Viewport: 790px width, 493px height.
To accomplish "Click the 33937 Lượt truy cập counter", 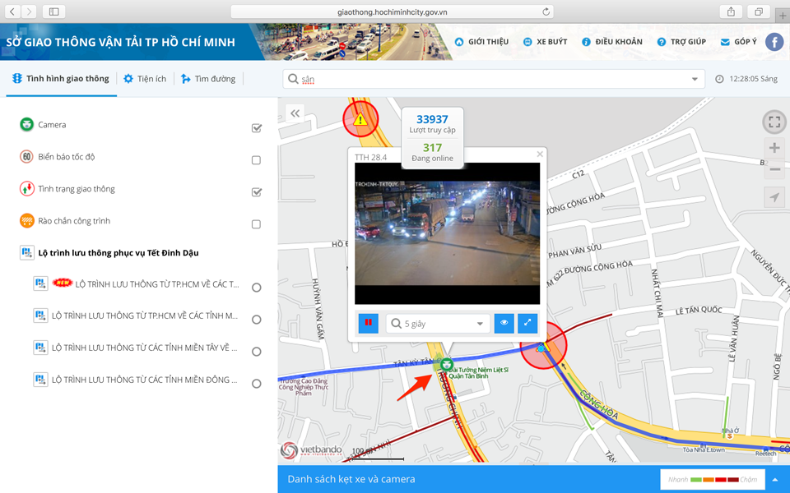I will [432, 123].
